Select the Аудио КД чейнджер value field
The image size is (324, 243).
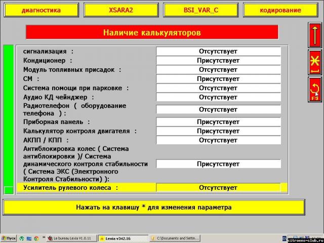[x=218, y=97]
